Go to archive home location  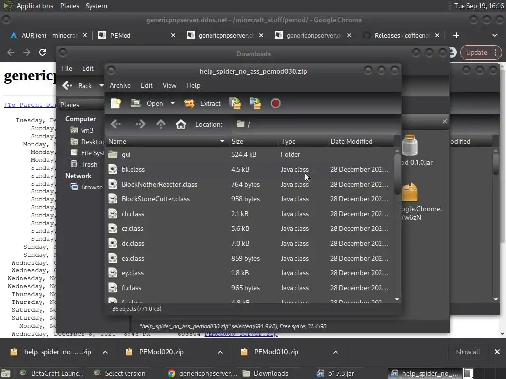(x=181, y=124)
